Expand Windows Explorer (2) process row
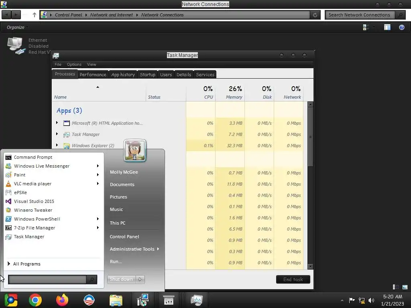Viewport: 411px width, 308px height. (57, 145)
